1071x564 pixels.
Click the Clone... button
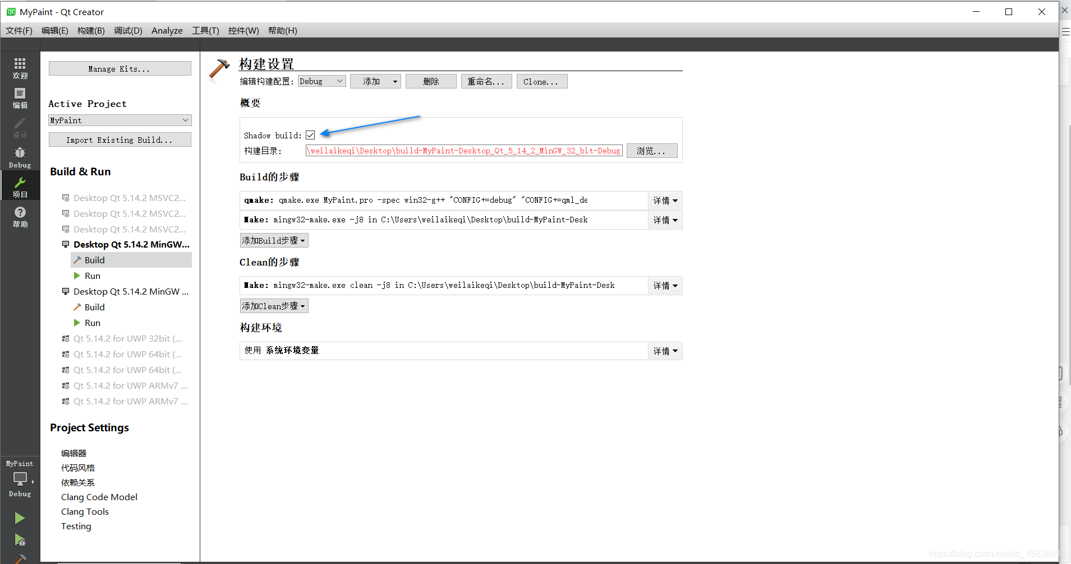click(x=542, y=81)
